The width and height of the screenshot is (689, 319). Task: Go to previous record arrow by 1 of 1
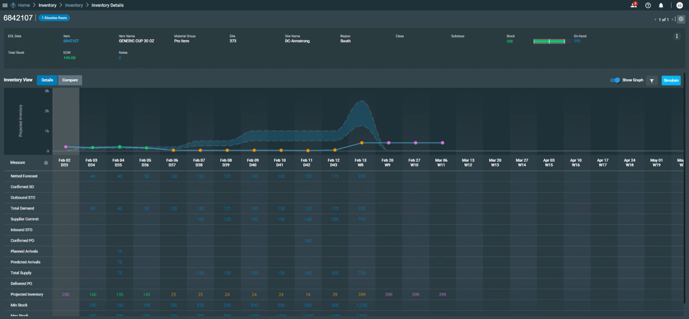(655, 19)
